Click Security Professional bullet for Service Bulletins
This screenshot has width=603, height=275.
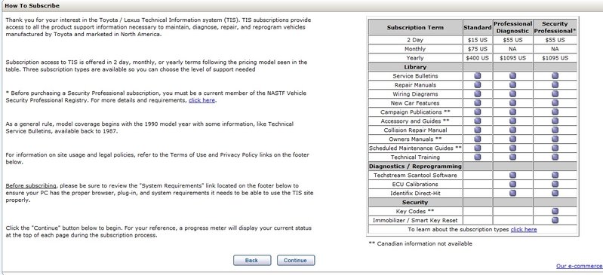[555, 76]
